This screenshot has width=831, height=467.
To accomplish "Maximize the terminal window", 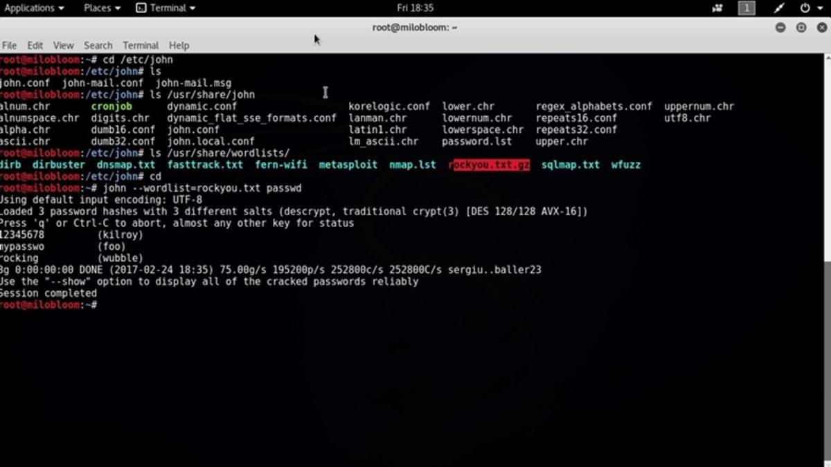I will (x=801, y=28).
